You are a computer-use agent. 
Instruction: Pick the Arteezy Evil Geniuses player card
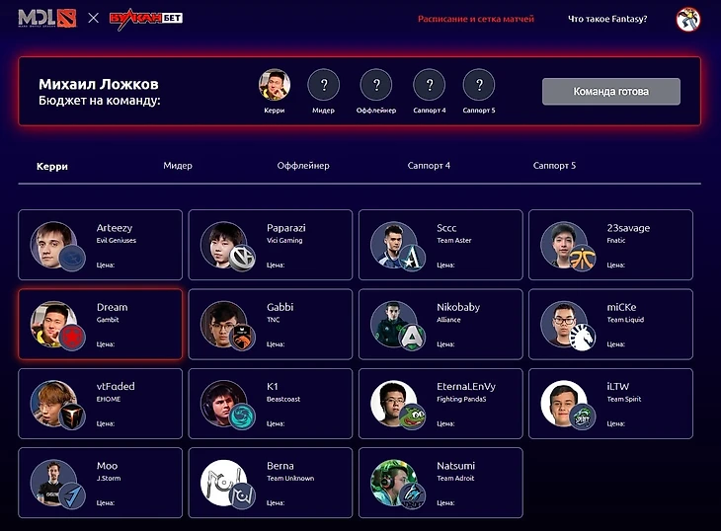(x=100, y=245)
